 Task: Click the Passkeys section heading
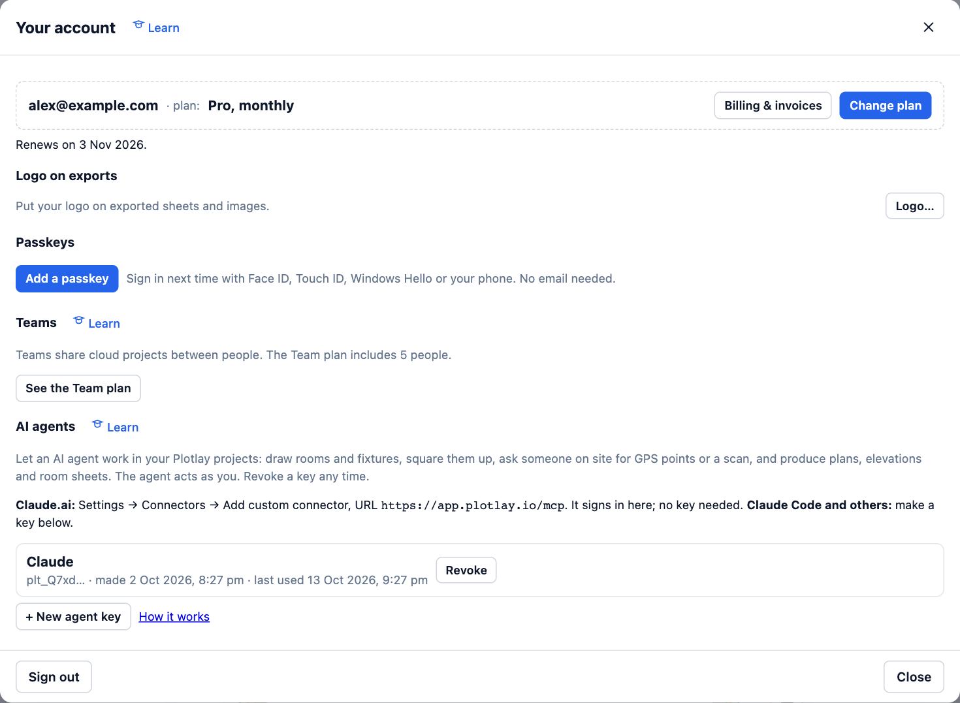[x=45, y=242]
